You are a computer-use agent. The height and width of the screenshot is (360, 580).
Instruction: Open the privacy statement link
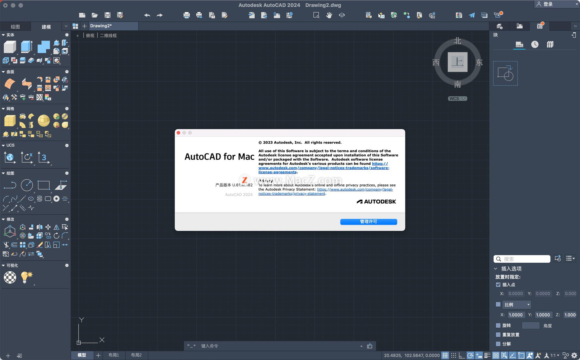[x=326, y=192]
